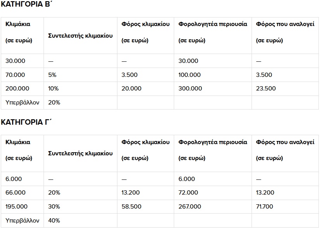Select the 195.000 bracket cell
320x228 pixels.
16,207
